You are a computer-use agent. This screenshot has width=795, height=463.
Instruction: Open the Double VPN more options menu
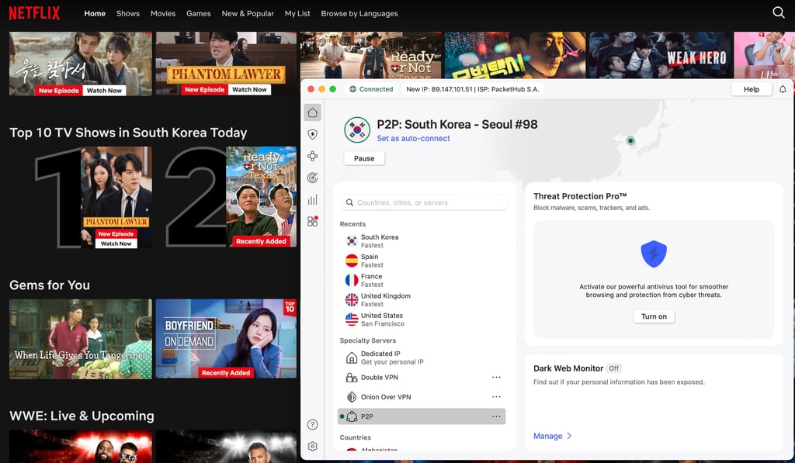[496, 378]
